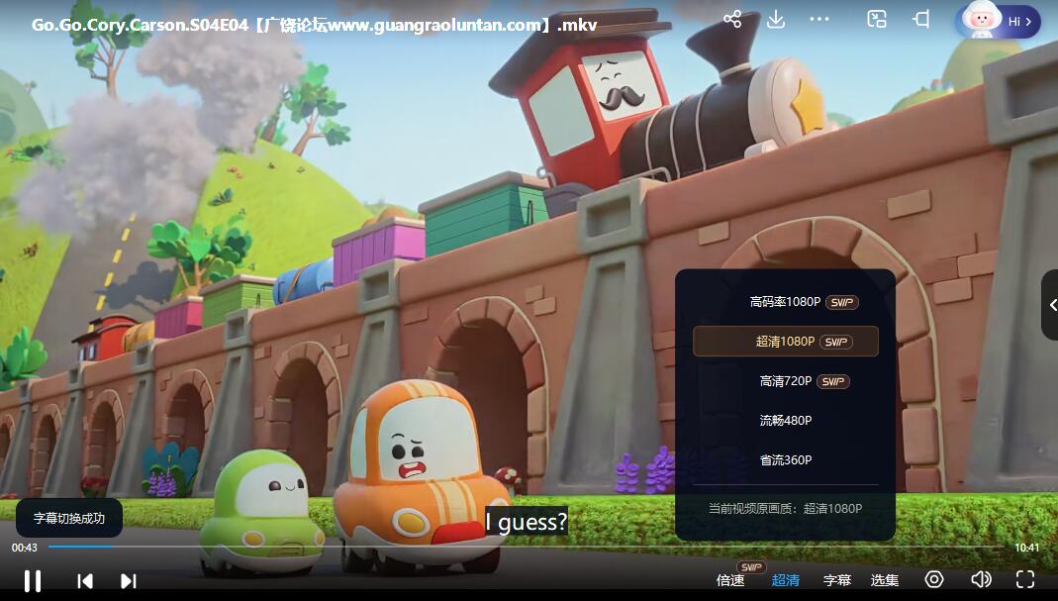Share this video using the share icon
The image size is (1058, 601).
pos(732,19)
